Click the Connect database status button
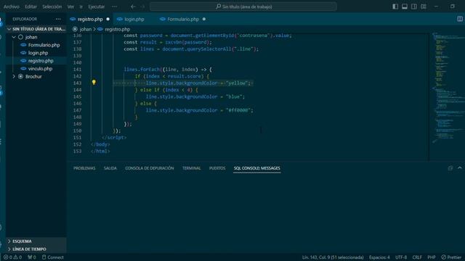This screenshot has width=465, height=261. (x=53, y=257)
